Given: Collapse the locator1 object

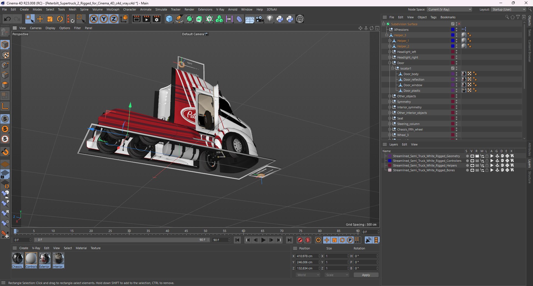Looking at the screenshot, I should click(393, 68).
